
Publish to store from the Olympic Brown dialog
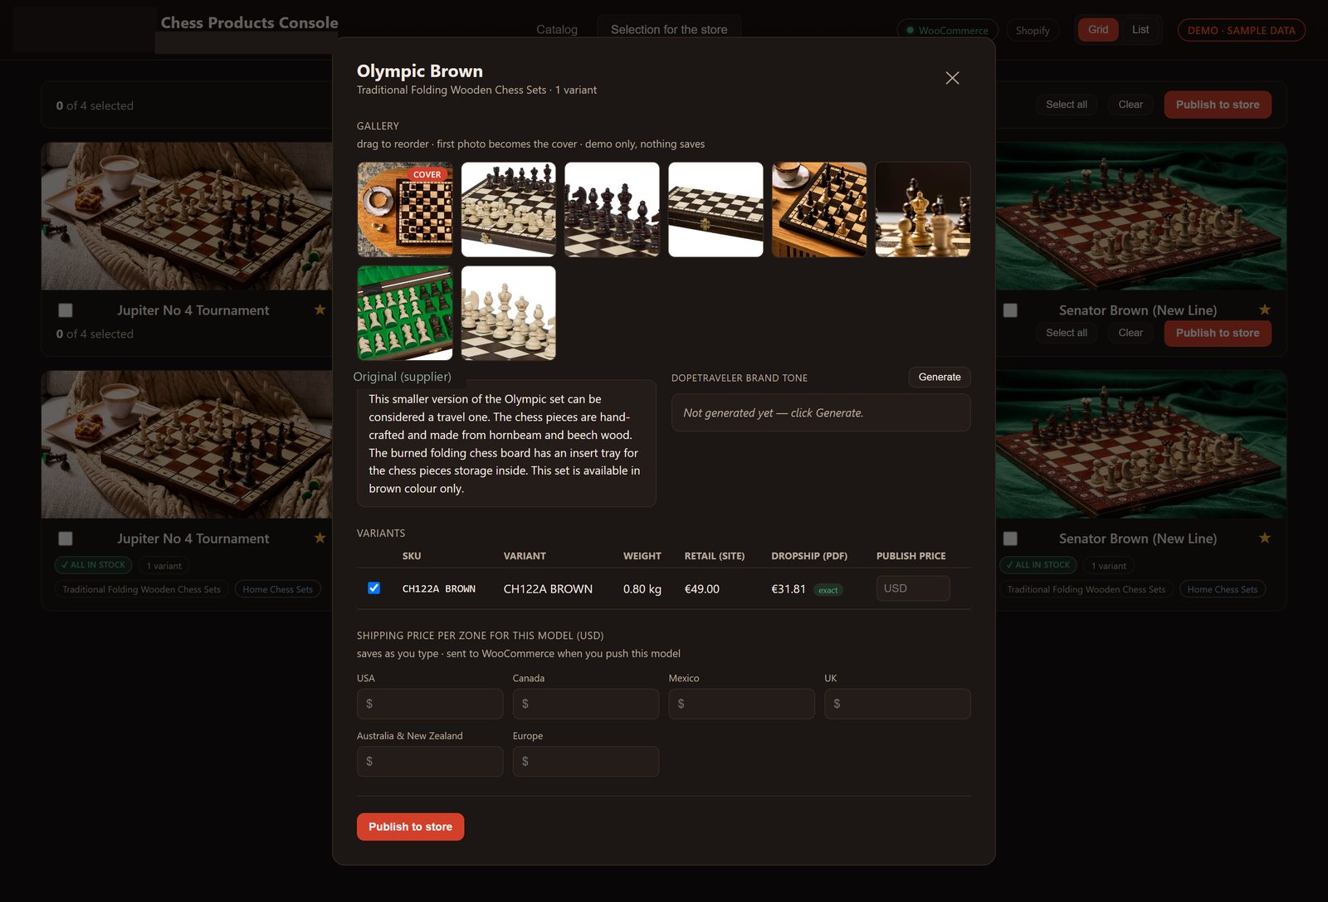[410, 826]
